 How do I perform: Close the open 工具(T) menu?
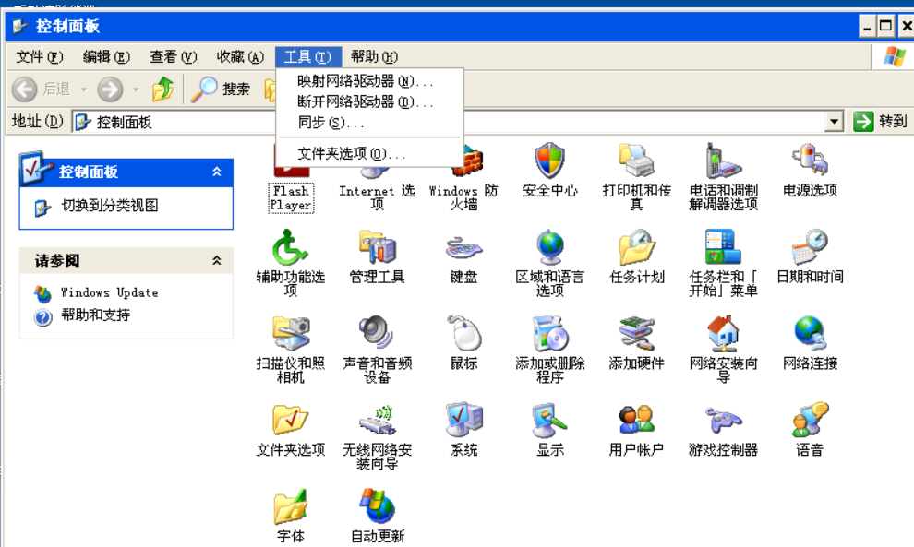coord(307,57)
